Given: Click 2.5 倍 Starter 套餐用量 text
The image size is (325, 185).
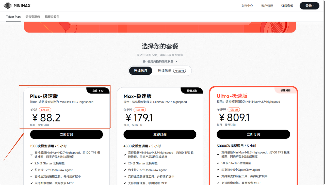Looking at the screenshot, I should pos(49,163).
